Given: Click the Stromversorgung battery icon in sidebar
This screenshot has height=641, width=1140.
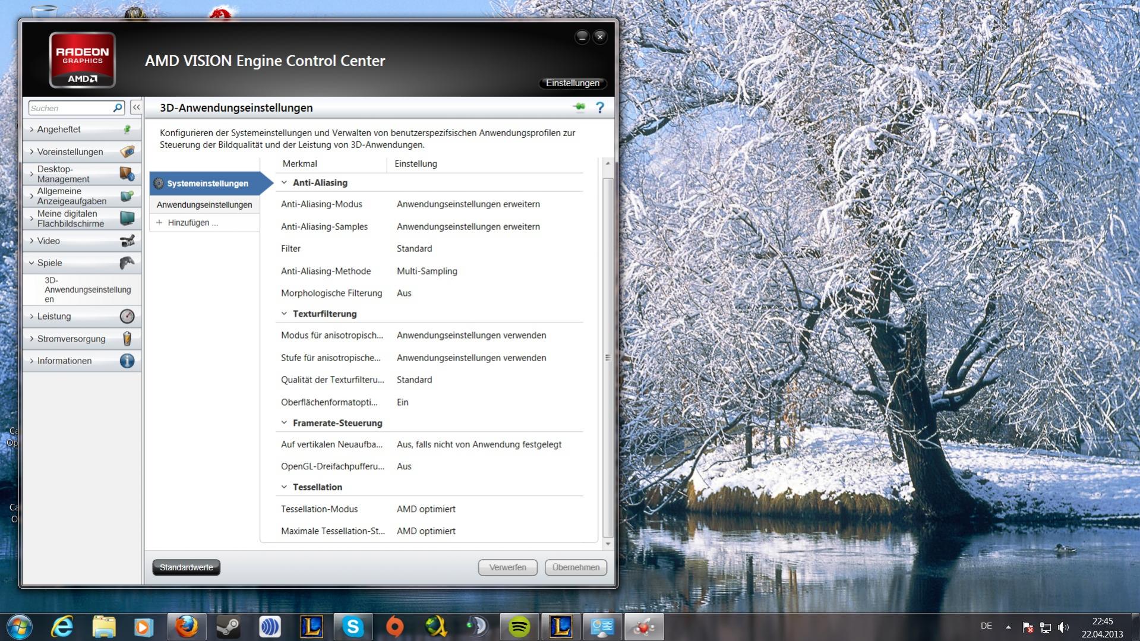Looking at the screenshot, I should 127,339.
